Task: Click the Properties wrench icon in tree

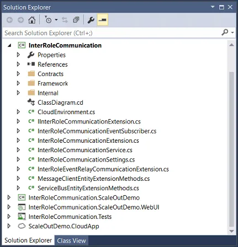Action: [31, 55]
